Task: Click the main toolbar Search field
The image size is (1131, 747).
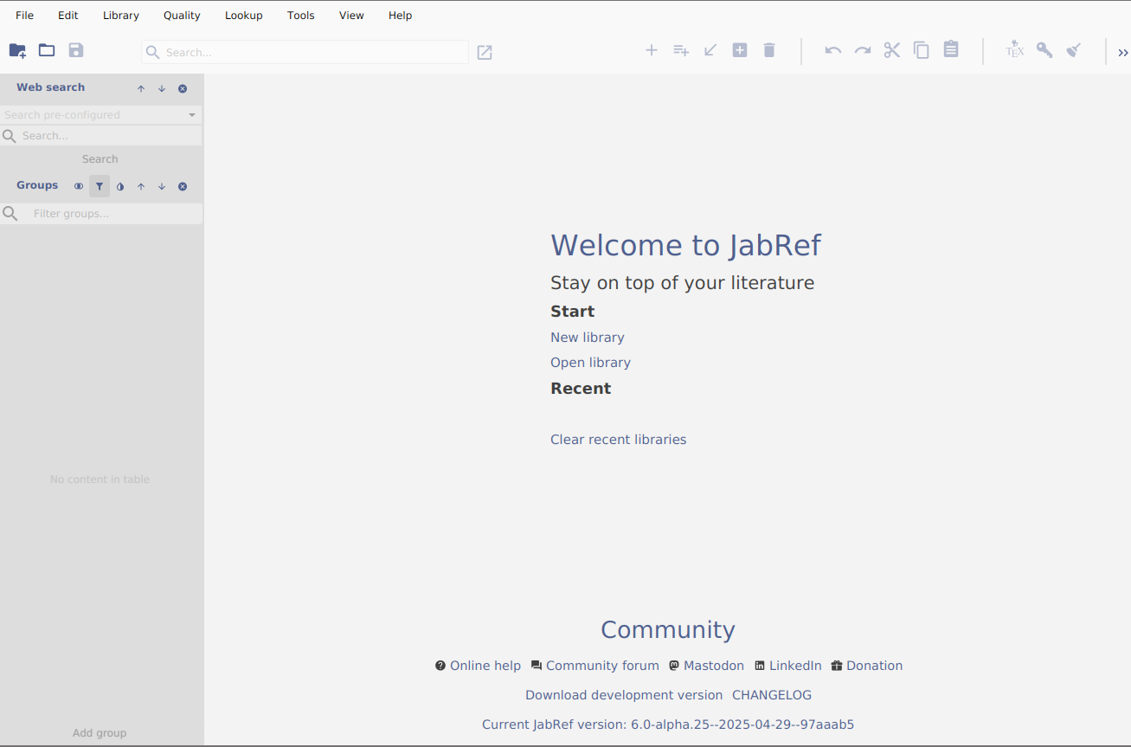Action: (x=305, y=52)
